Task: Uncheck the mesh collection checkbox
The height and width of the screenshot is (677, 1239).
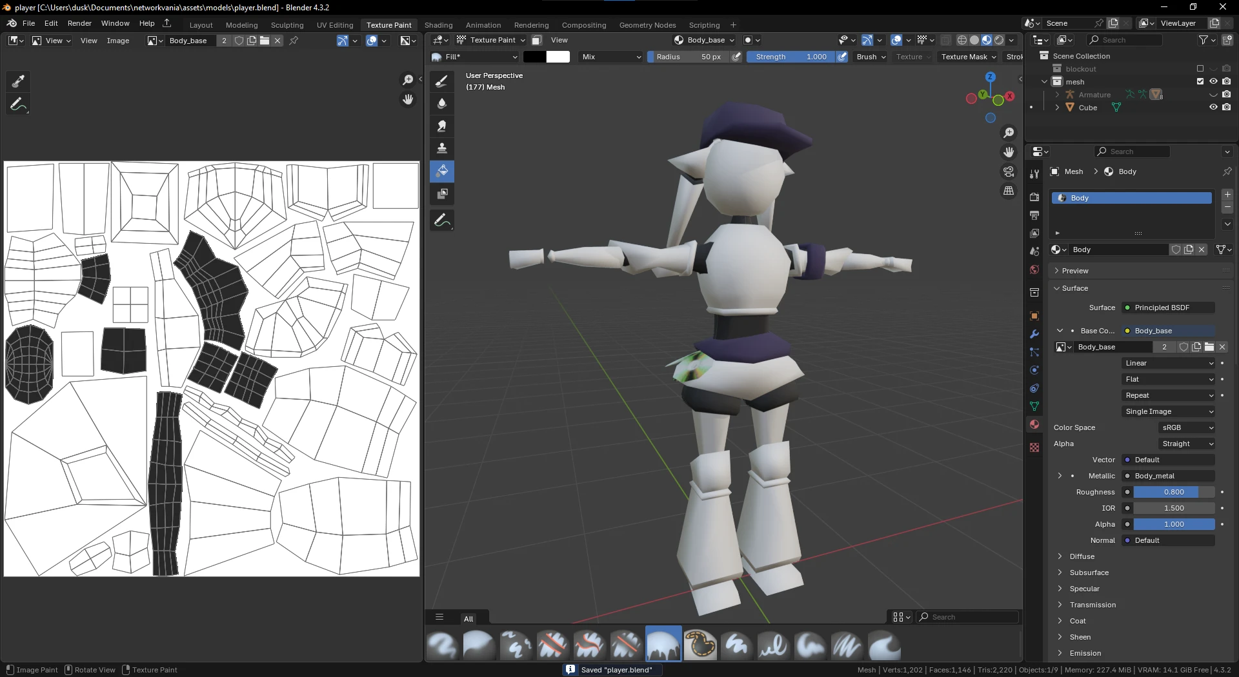Action: click(1200, 82)
